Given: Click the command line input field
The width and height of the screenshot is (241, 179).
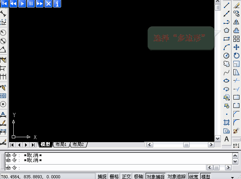Looking at the screenshot, I should [110, 168].
